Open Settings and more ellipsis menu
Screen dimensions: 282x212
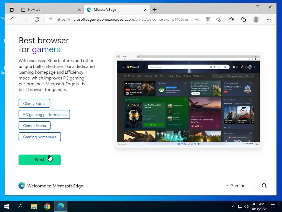pos(269,19)
